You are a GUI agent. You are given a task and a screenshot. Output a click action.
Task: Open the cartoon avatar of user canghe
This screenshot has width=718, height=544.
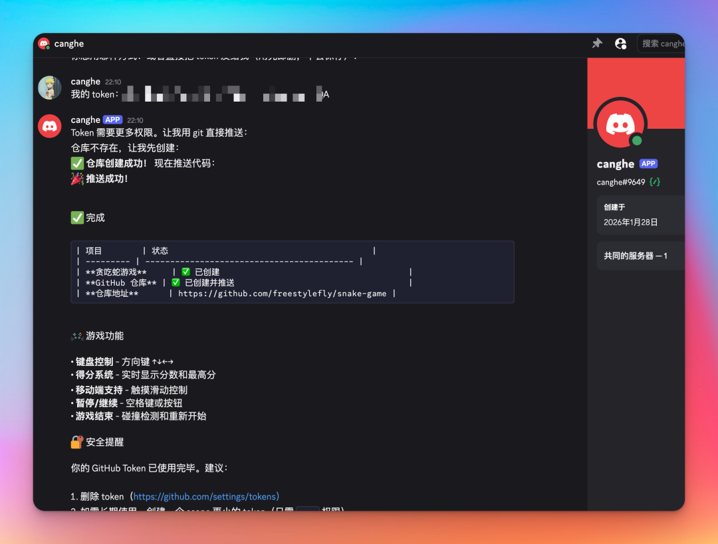pyautogui.click(x=50, y=88)
